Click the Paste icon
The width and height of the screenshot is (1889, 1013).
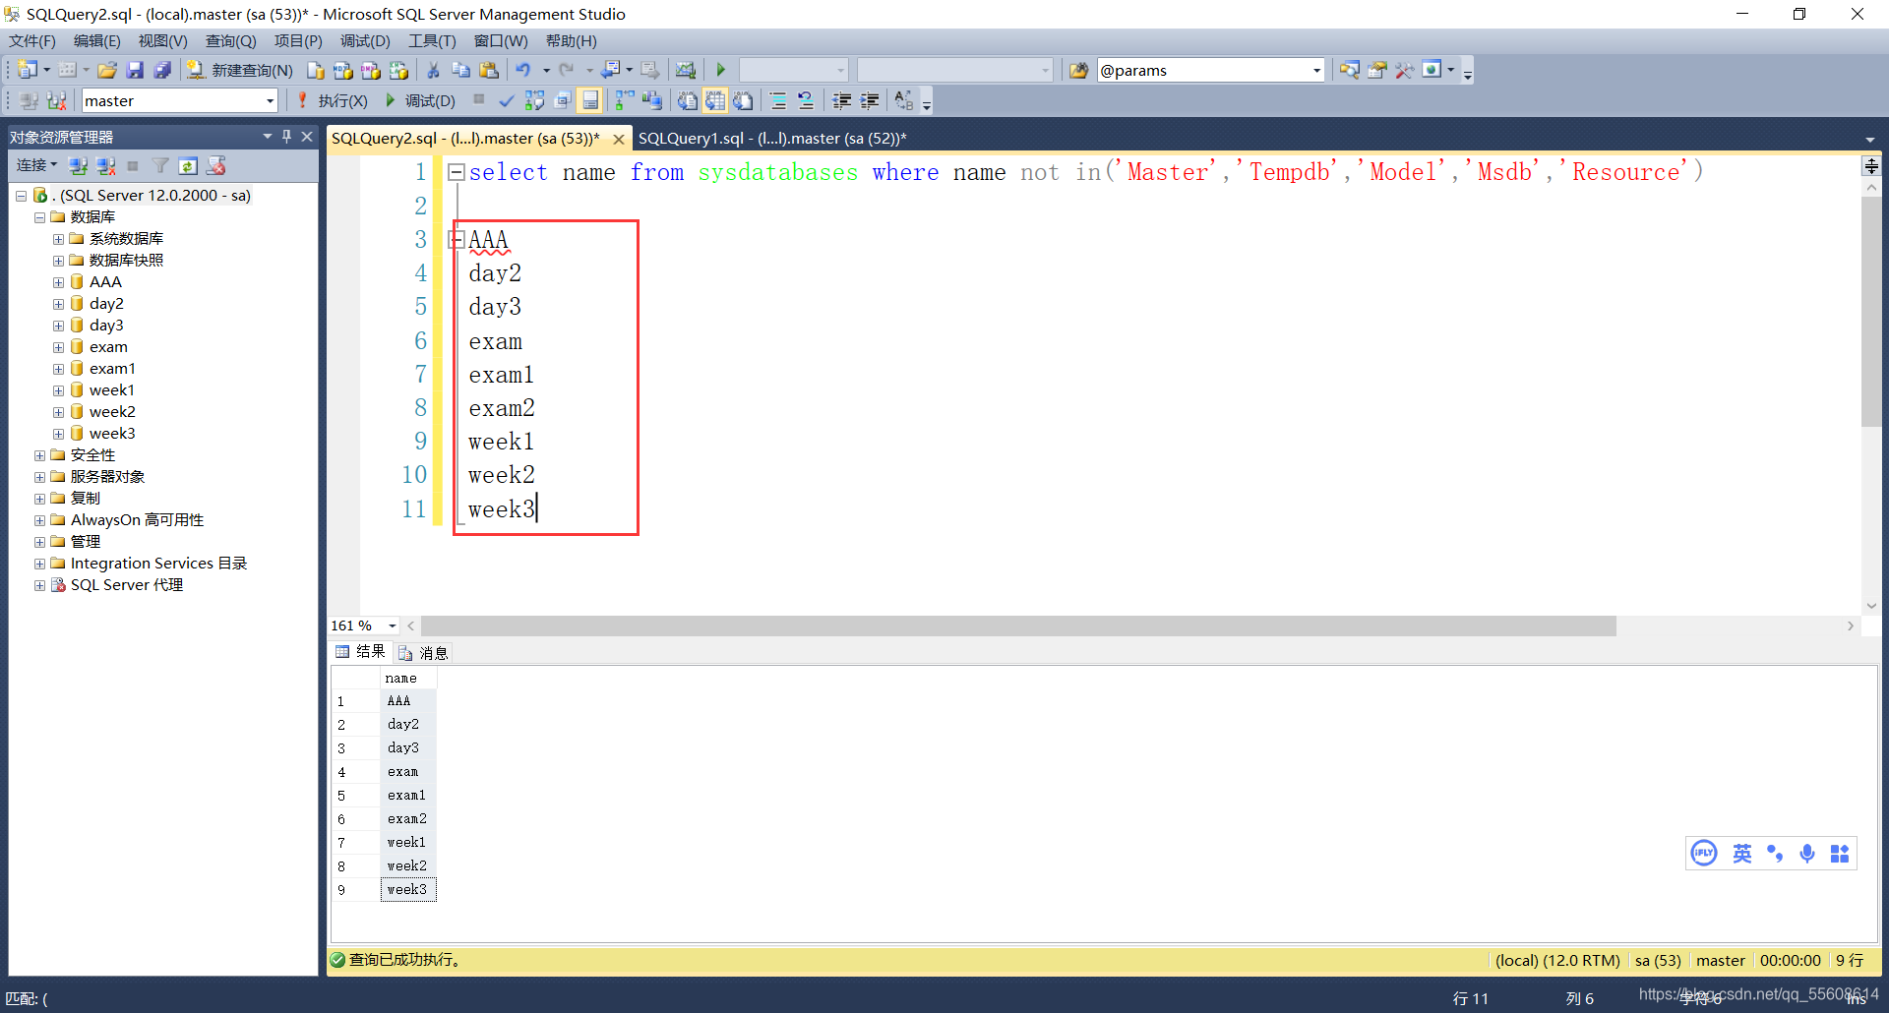coord(489,70)
